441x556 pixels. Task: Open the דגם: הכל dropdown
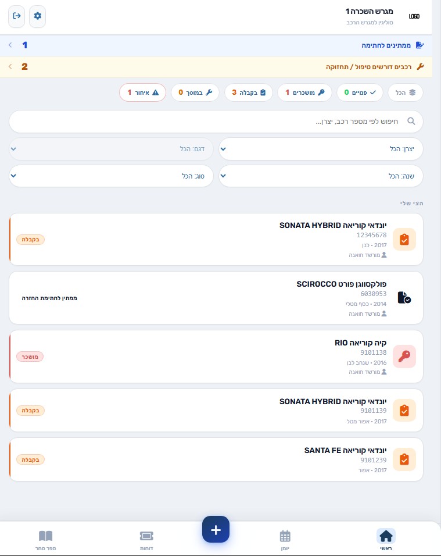[x=111, y=149]
